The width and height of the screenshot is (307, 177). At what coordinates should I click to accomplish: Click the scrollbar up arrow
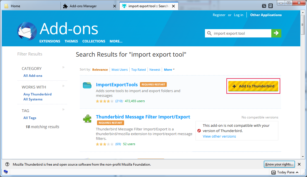(303, 12)
